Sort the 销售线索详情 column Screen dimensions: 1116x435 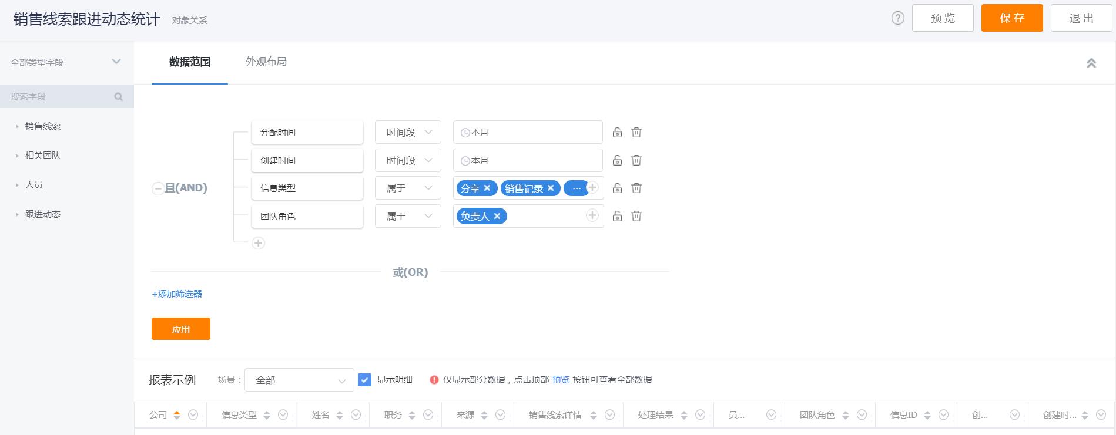[x=594, y=415]
